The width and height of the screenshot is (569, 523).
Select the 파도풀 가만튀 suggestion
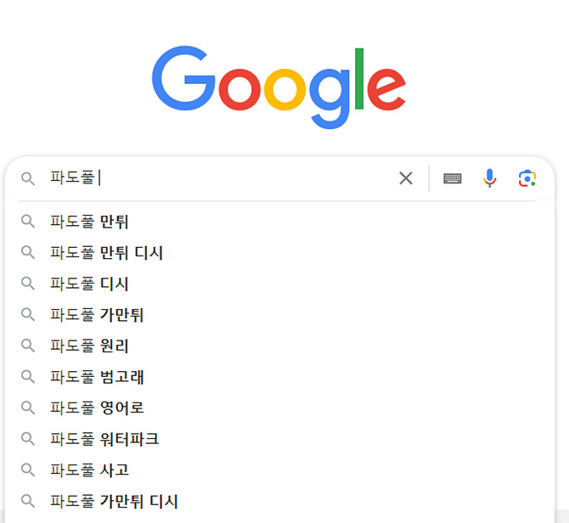coord(97,315)
